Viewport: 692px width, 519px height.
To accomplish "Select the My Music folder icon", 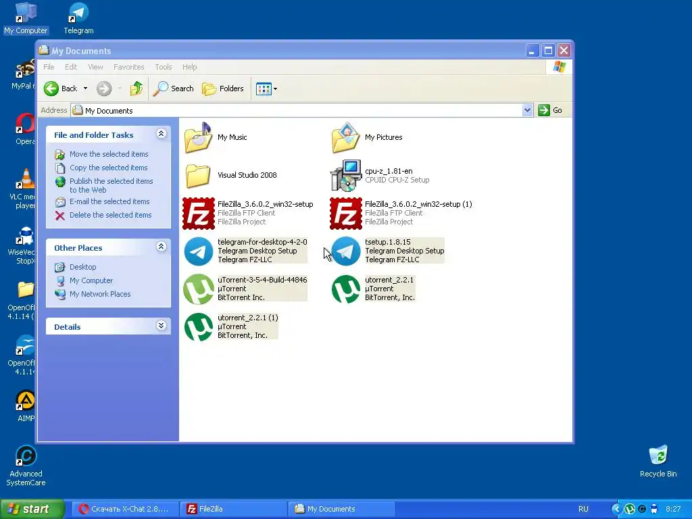I will click(x=198, y=138).
